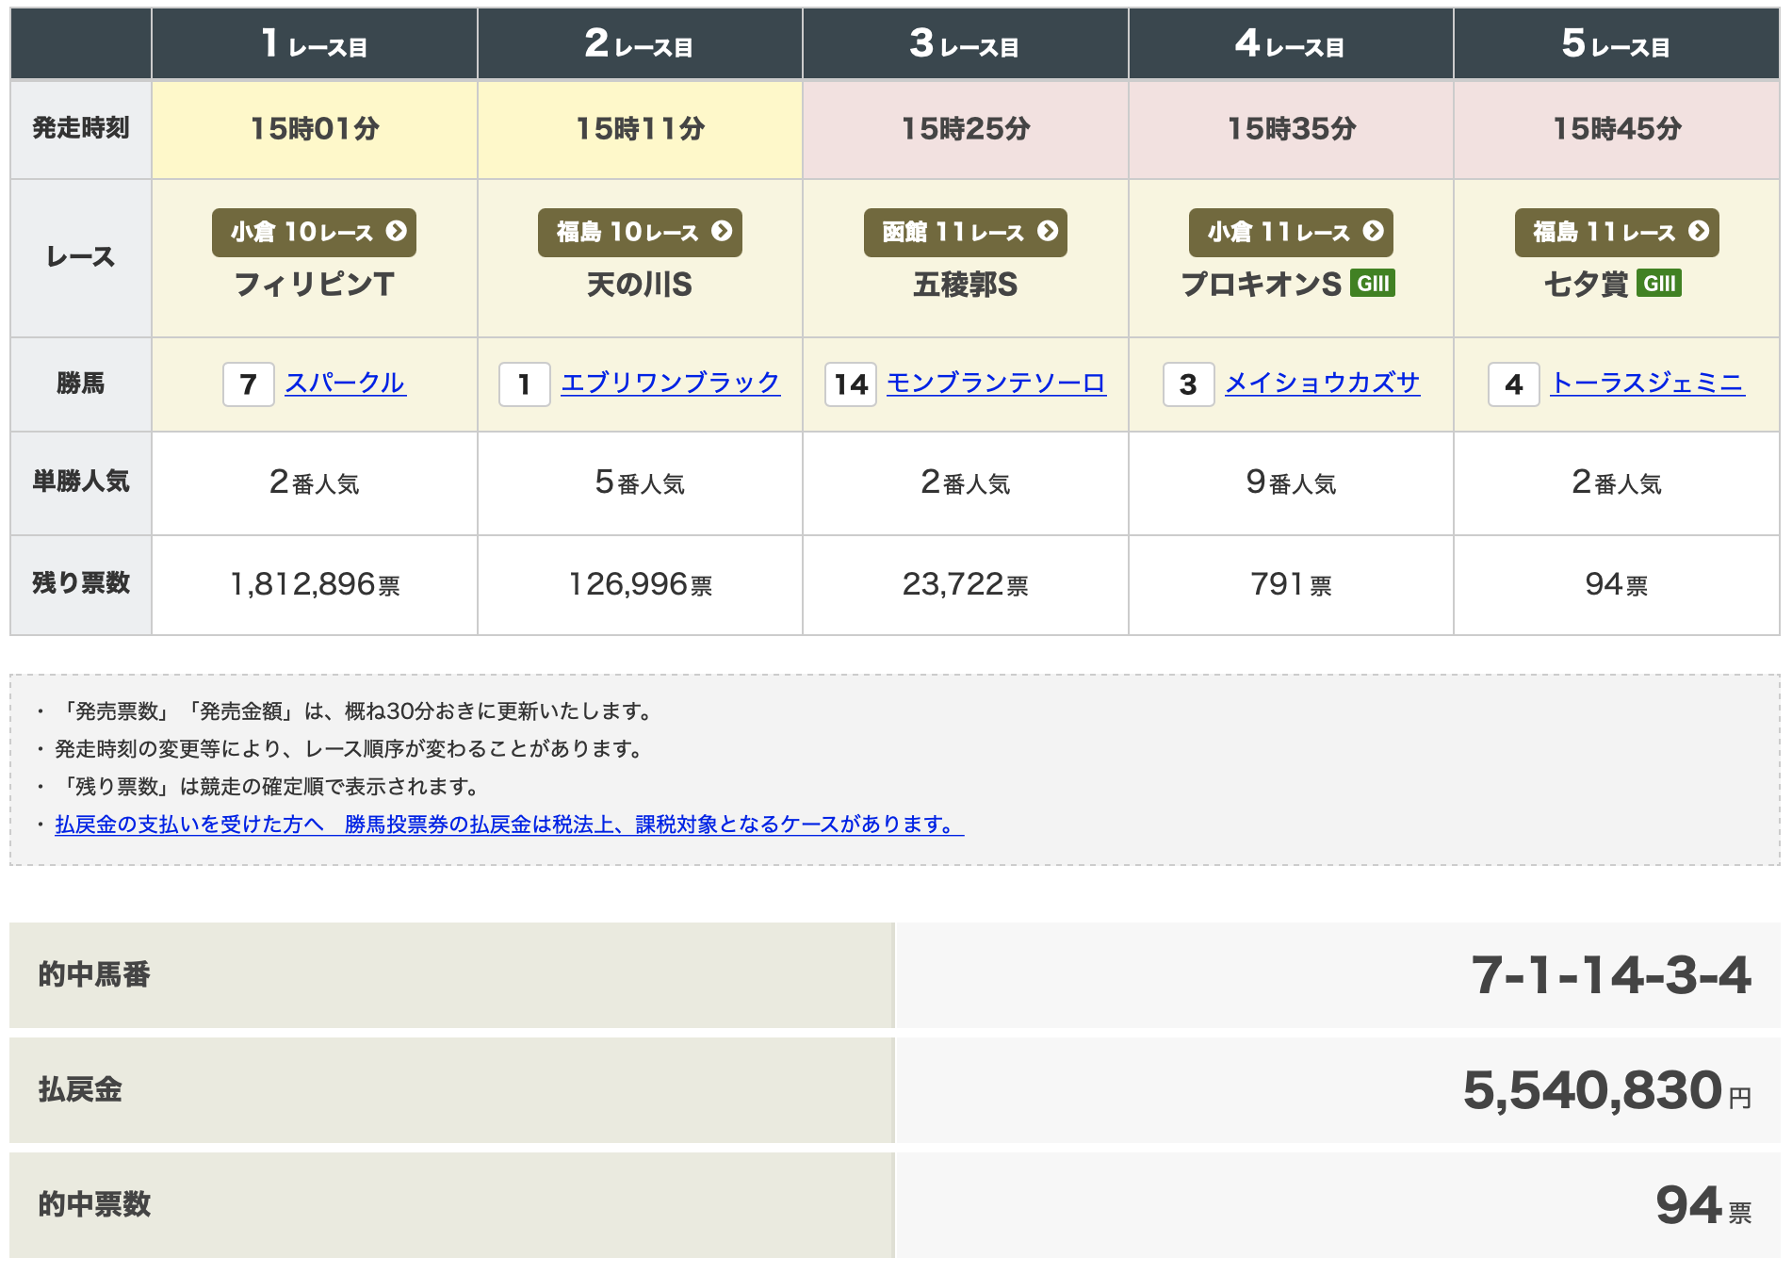Click GIII badge beside 七夕賞
This screenshot has height=1274, width=1792.
pyautogui.click(x=1659, y=284)
